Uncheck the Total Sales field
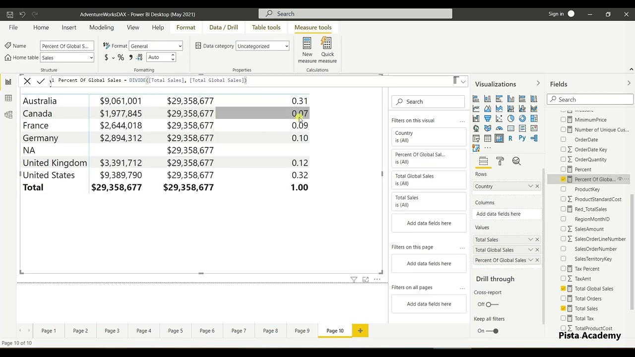Screen dimensions: 635x357 coord(563,308)
